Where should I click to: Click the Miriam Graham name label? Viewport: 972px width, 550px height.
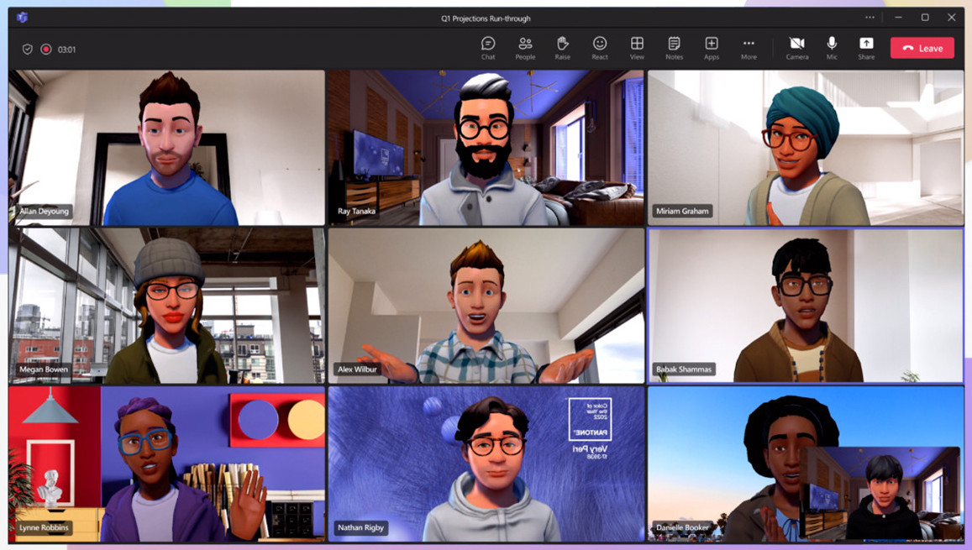coord(682,212)
